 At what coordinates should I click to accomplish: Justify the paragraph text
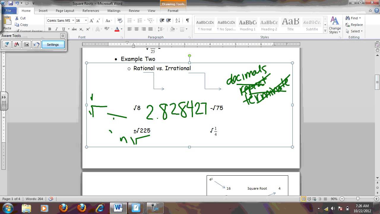(151, 29)
